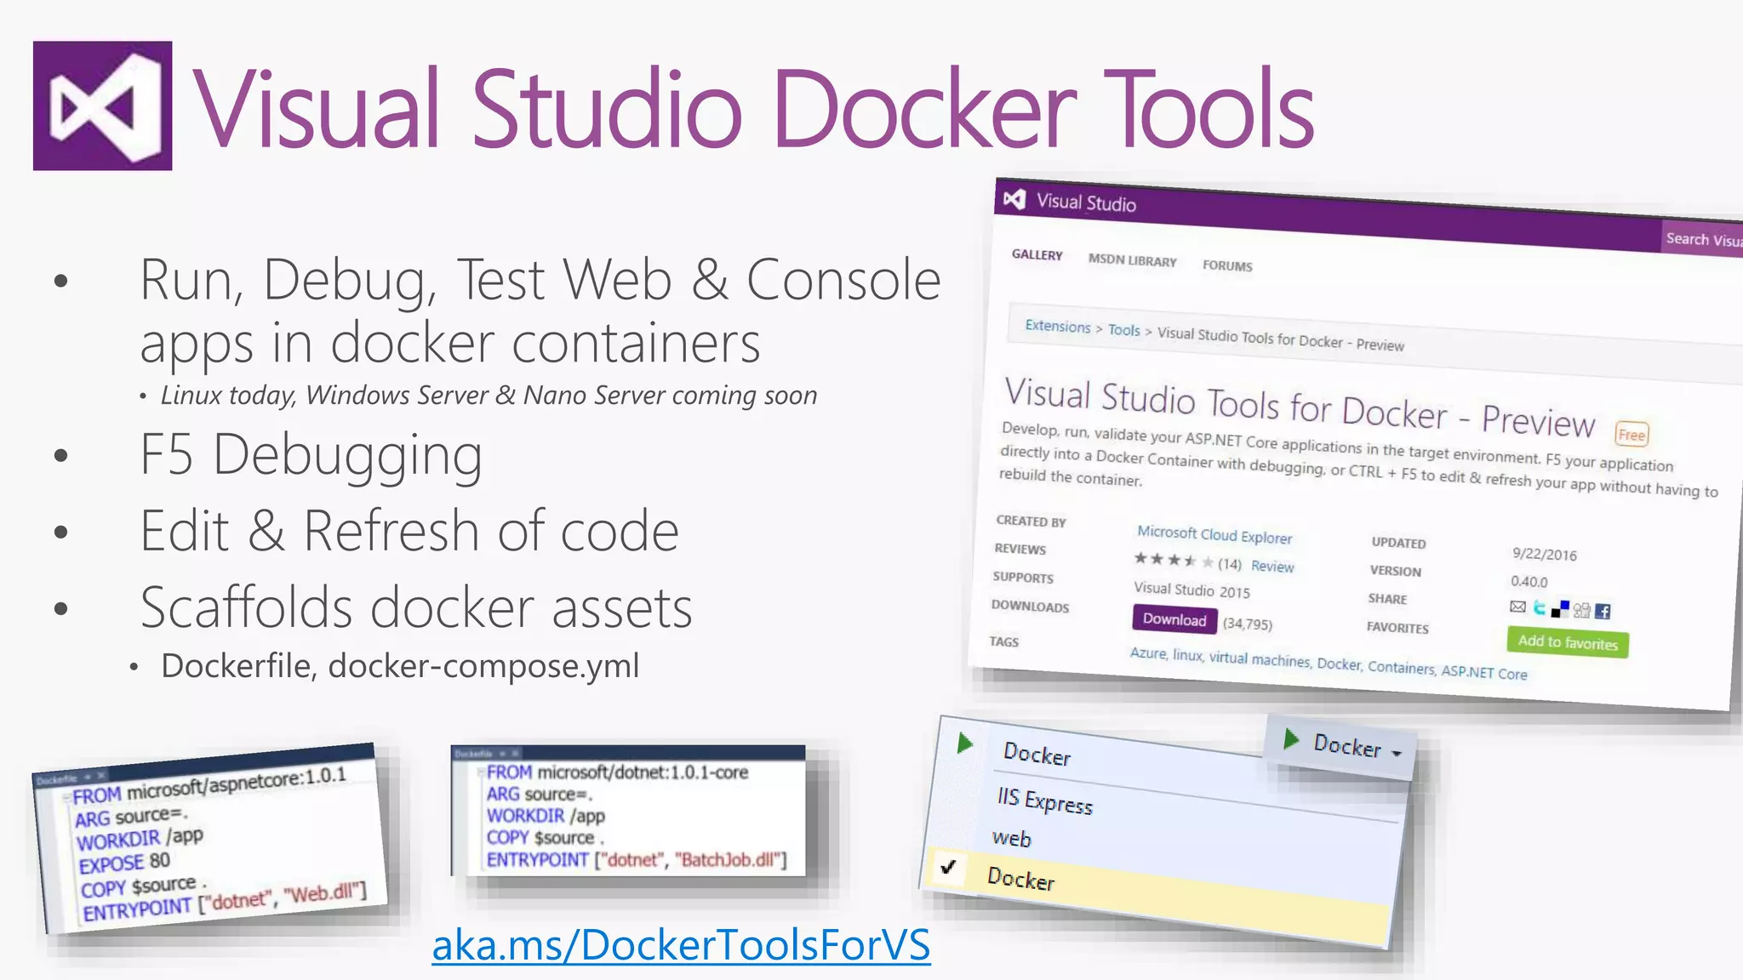Collapse the FROM microsoft/dotnet code block
Screen dimensions: 1743x980
pyautogui.click(x=480, y=772)
